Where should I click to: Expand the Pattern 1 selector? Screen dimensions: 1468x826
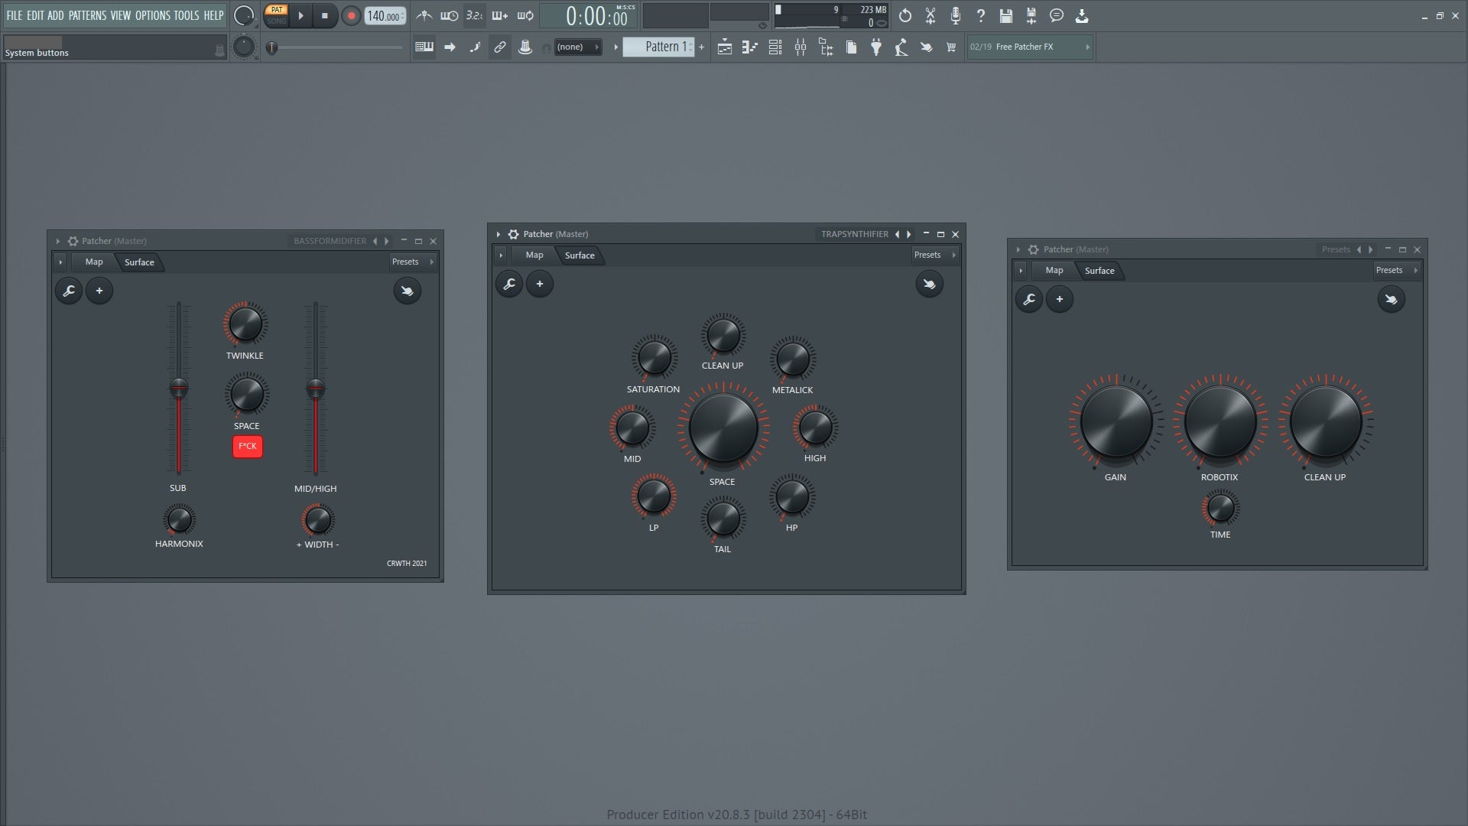coord(659,47)
